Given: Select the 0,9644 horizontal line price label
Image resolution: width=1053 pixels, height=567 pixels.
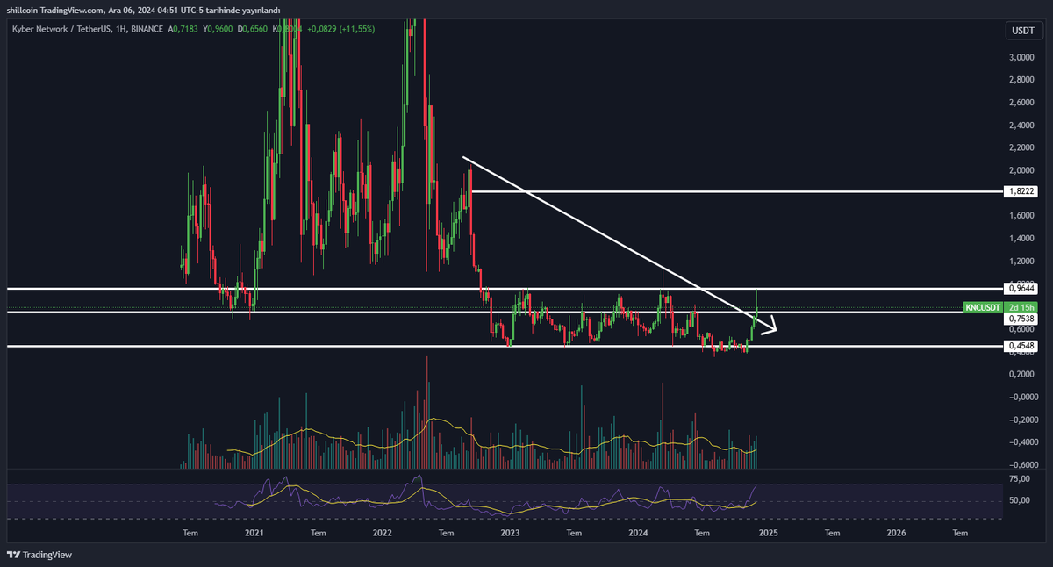Looking at the screenshot, I should pyautogui.click(x=1022, y=288).
